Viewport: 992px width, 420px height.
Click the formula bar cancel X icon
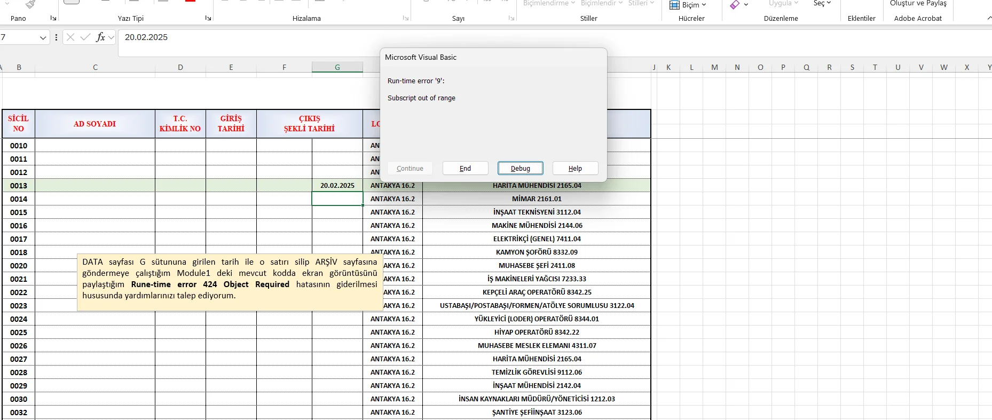point(70,37)
